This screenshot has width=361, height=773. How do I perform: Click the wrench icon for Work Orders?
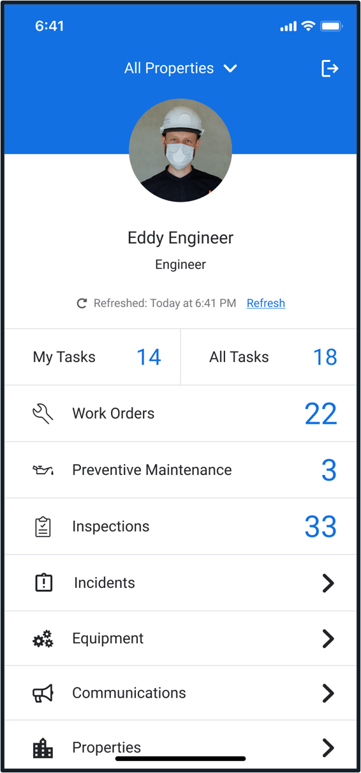[43, 414]
